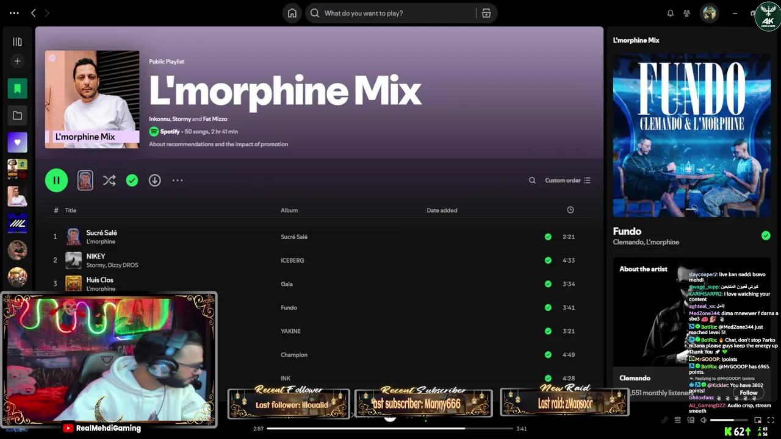This screenshot has width=781, height=439.
Task: Navigate forward with the right arrow
Action: (47, 13)
